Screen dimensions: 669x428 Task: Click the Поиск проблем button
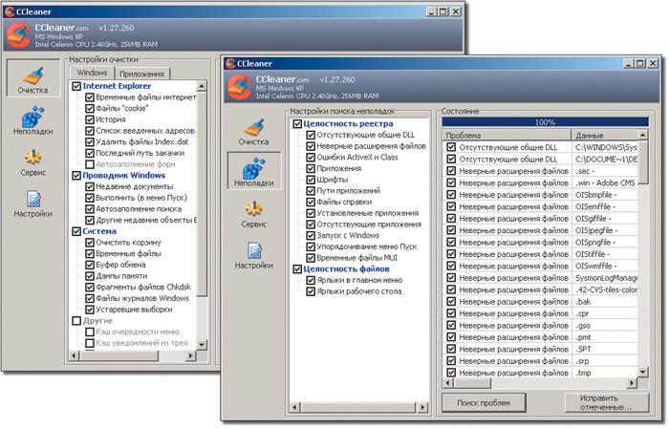(484, 403)
